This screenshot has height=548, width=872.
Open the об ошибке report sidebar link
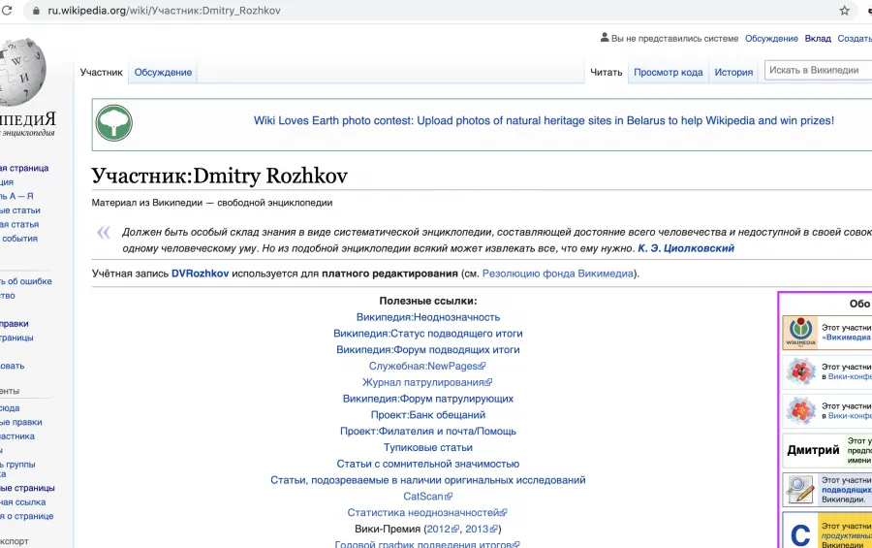click(x=25, y=281)
